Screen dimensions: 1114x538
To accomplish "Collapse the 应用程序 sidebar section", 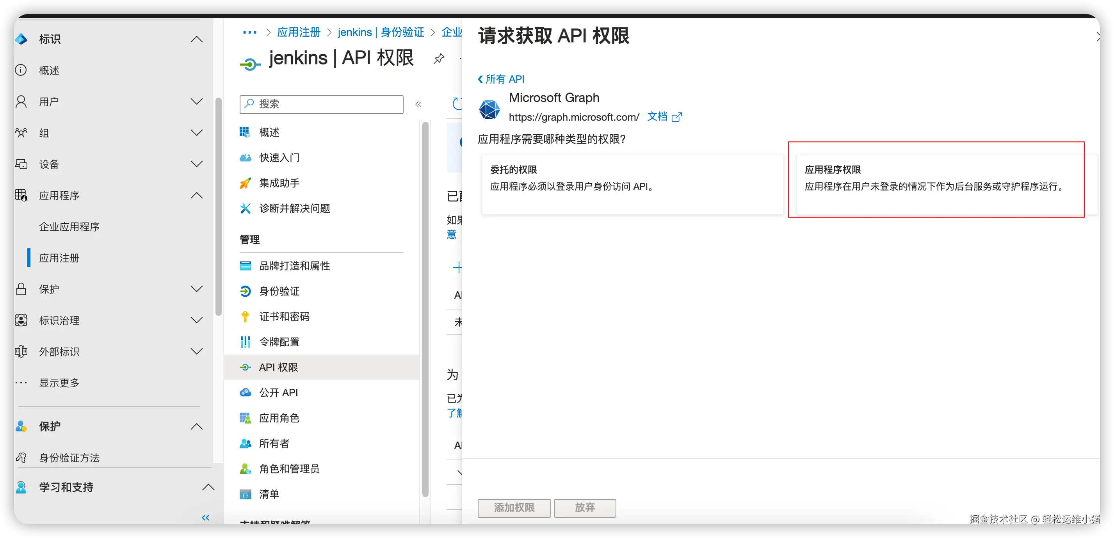I will [x=196, y=196].
